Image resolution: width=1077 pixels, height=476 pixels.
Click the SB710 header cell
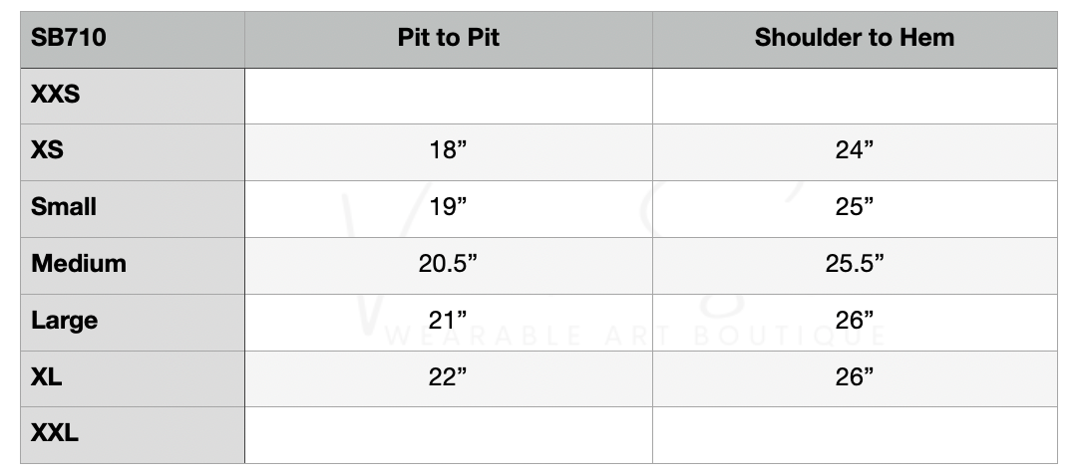pyautogui.click(x=69, y=39)
